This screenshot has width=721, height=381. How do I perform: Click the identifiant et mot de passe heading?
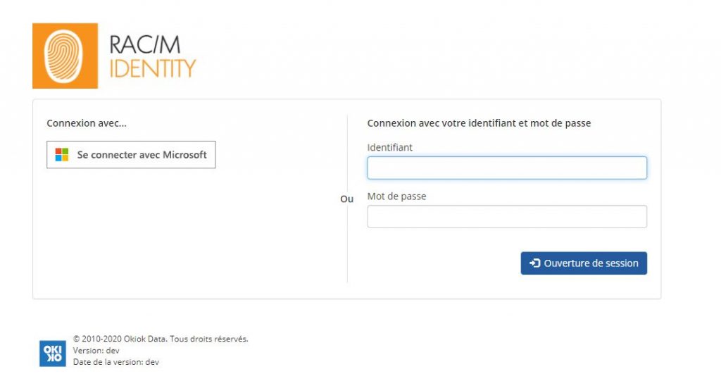coord(479,123)
